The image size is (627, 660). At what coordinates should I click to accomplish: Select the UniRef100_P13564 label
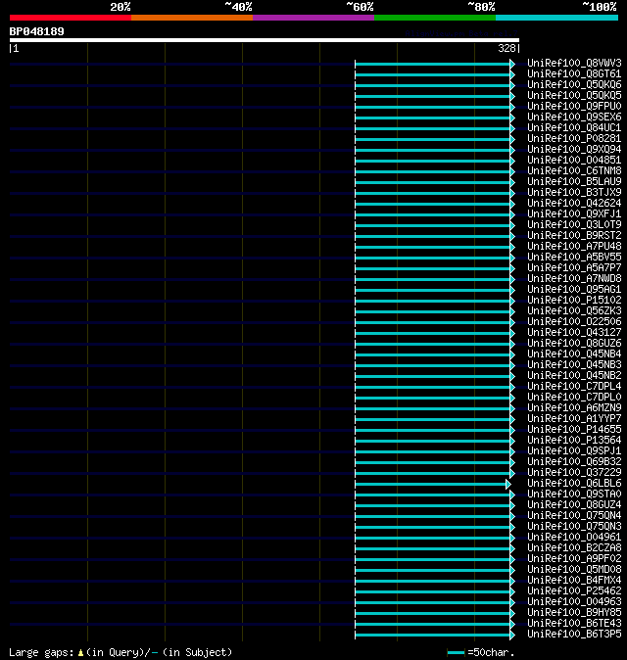[574, 441]
